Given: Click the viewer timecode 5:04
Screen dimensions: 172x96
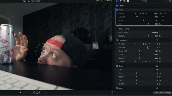Looking at the screenshot, I should 37,93.
